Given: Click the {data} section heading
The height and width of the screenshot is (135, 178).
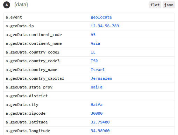Looking at the screenshot, I should pos(21,5).
